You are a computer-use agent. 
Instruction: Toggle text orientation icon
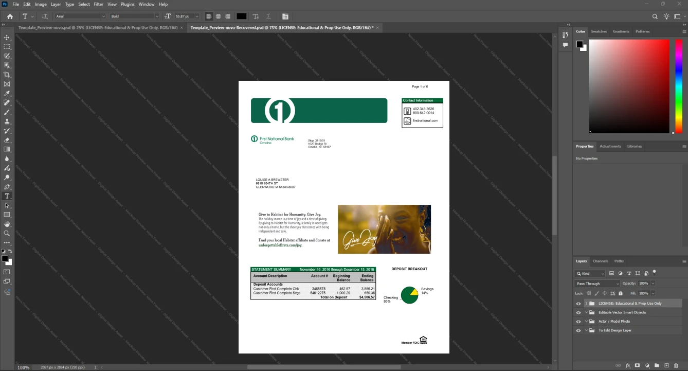point(45,16)
